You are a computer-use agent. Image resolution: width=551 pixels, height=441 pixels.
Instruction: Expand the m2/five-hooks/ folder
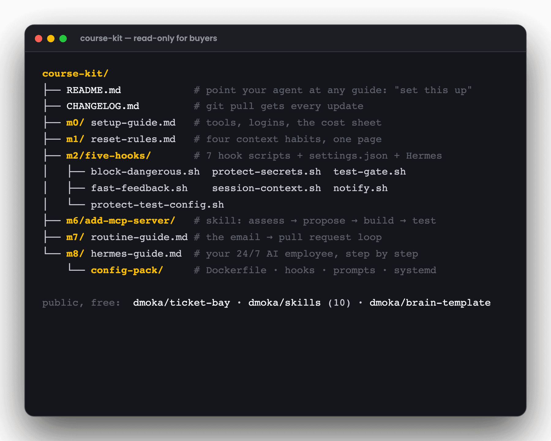click(109, 156)
